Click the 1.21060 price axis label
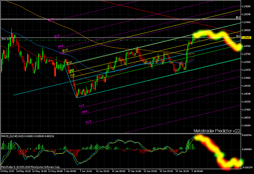Screen dimensions: 254x174 click(246, 78)
